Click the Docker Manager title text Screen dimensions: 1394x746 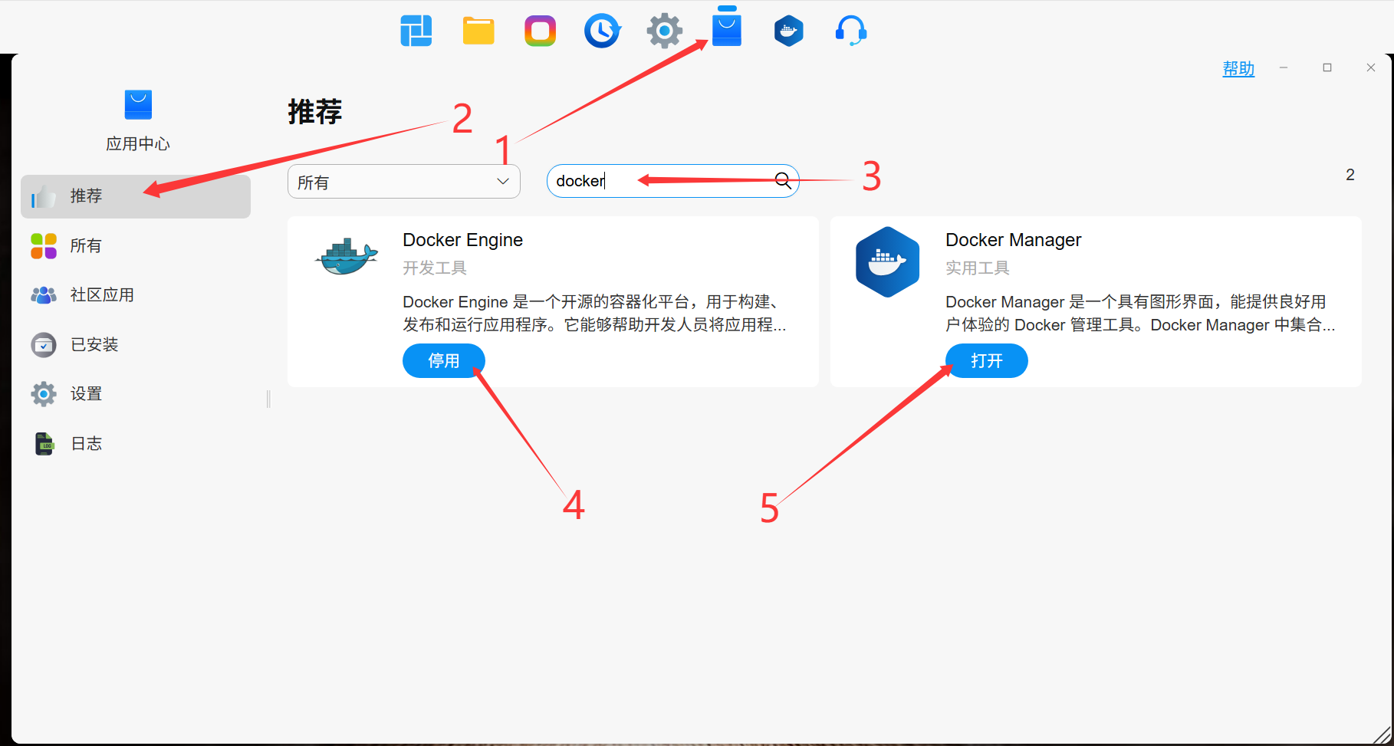tap(1014, 240)
